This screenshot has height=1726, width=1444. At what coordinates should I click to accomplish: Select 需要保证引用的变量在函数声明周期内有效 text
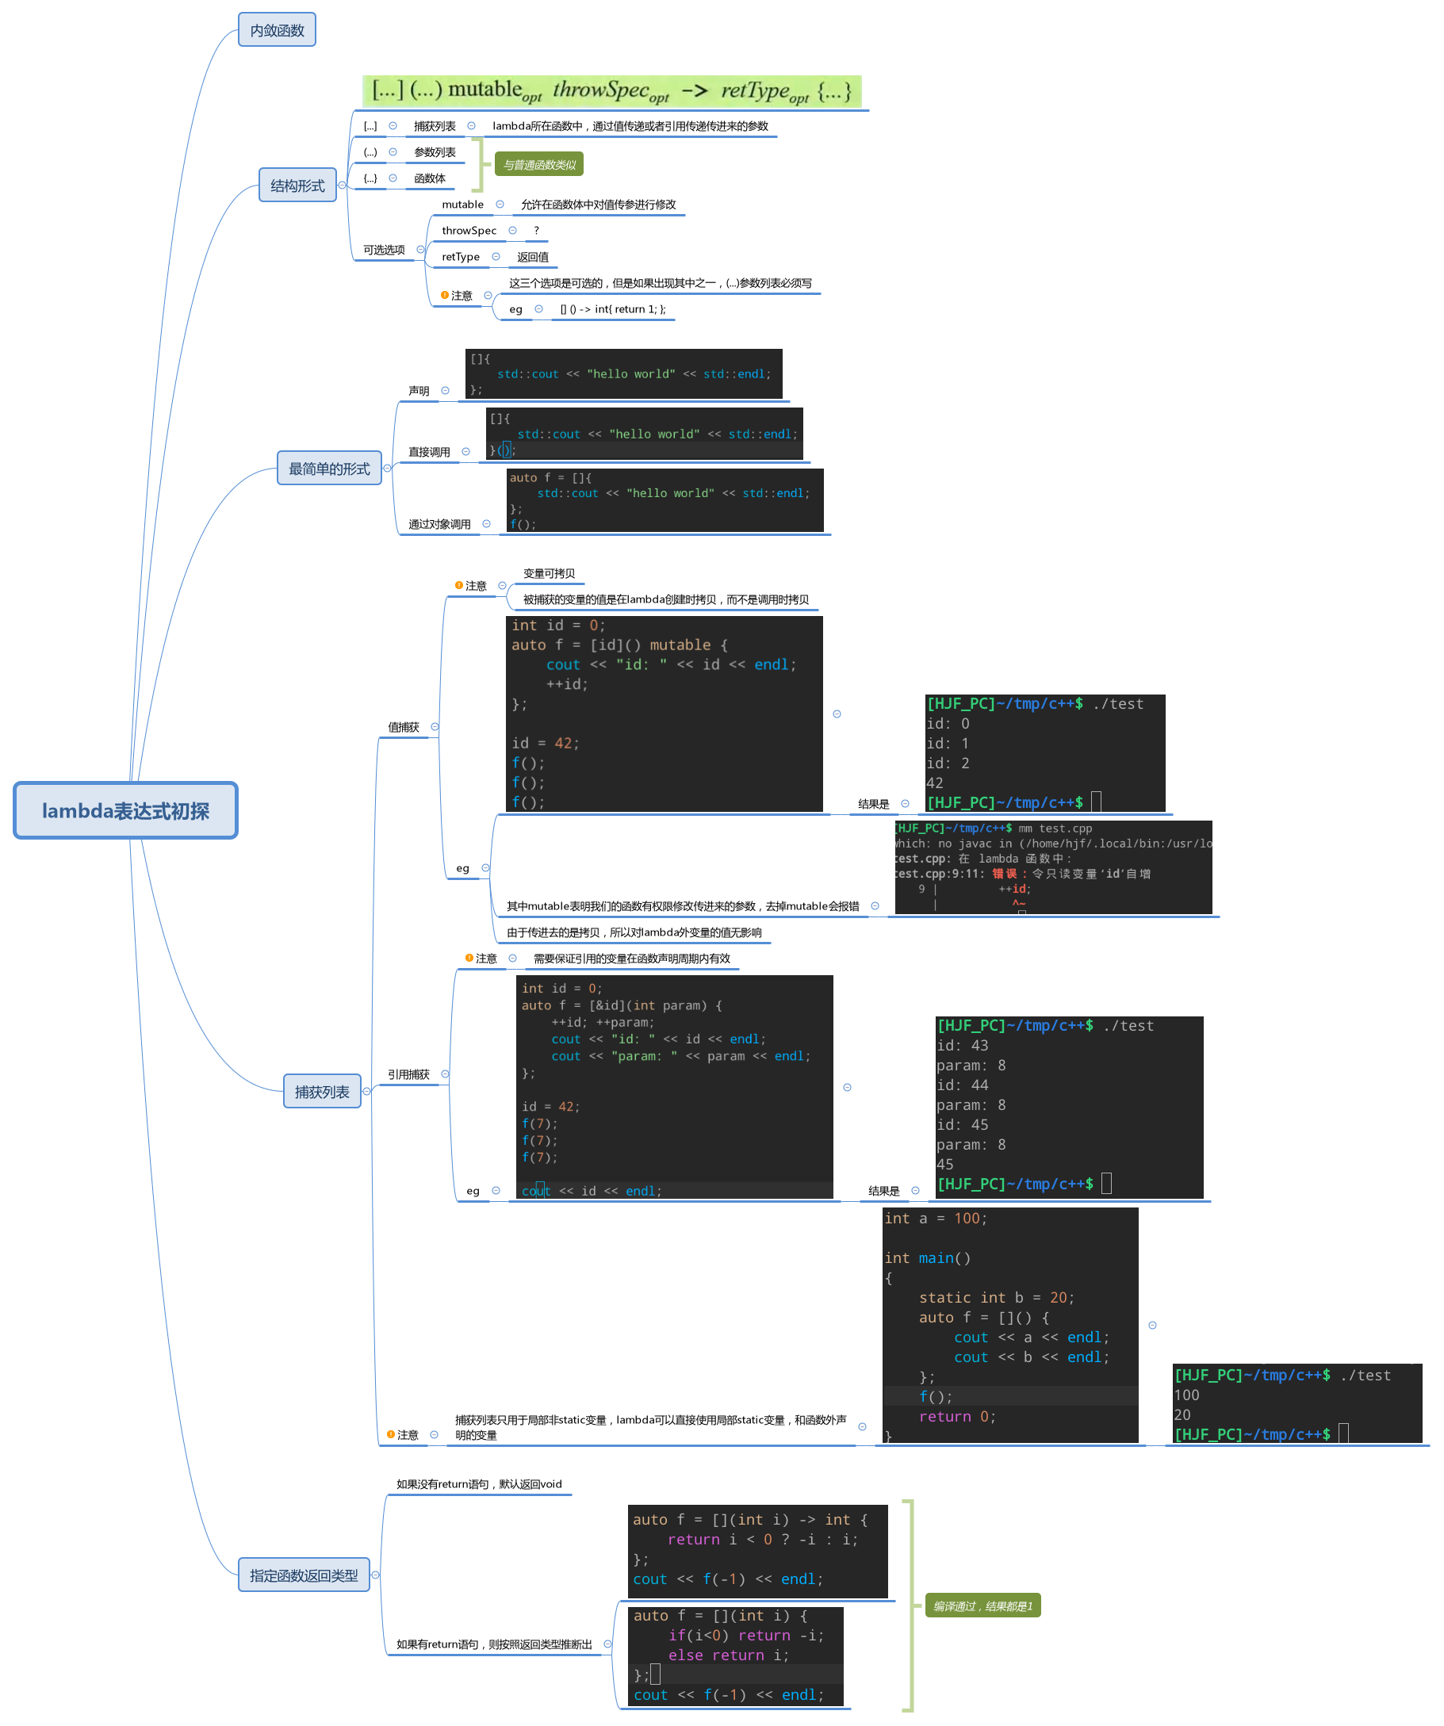[x=632, y=959]
